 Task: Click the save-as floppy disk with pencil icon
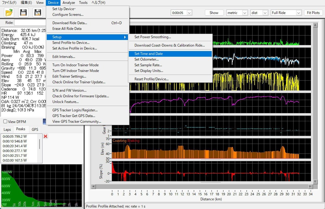(x=38, y=12)
